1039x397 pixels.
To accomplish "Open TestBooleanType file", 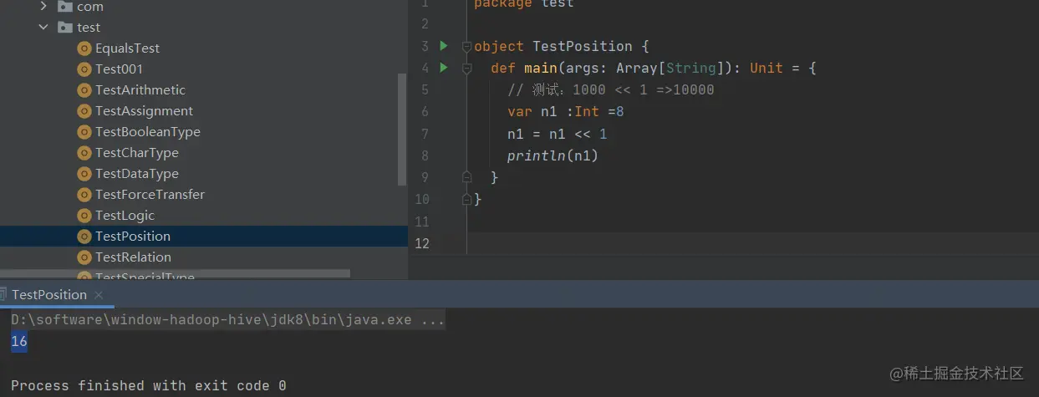I will [148, 132].
